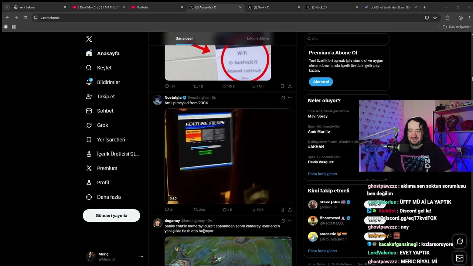This screenshot has width=473, height=266.
Task: Open İçerik Üreticisi Stüdyosu icon
Action: [89, 154]
